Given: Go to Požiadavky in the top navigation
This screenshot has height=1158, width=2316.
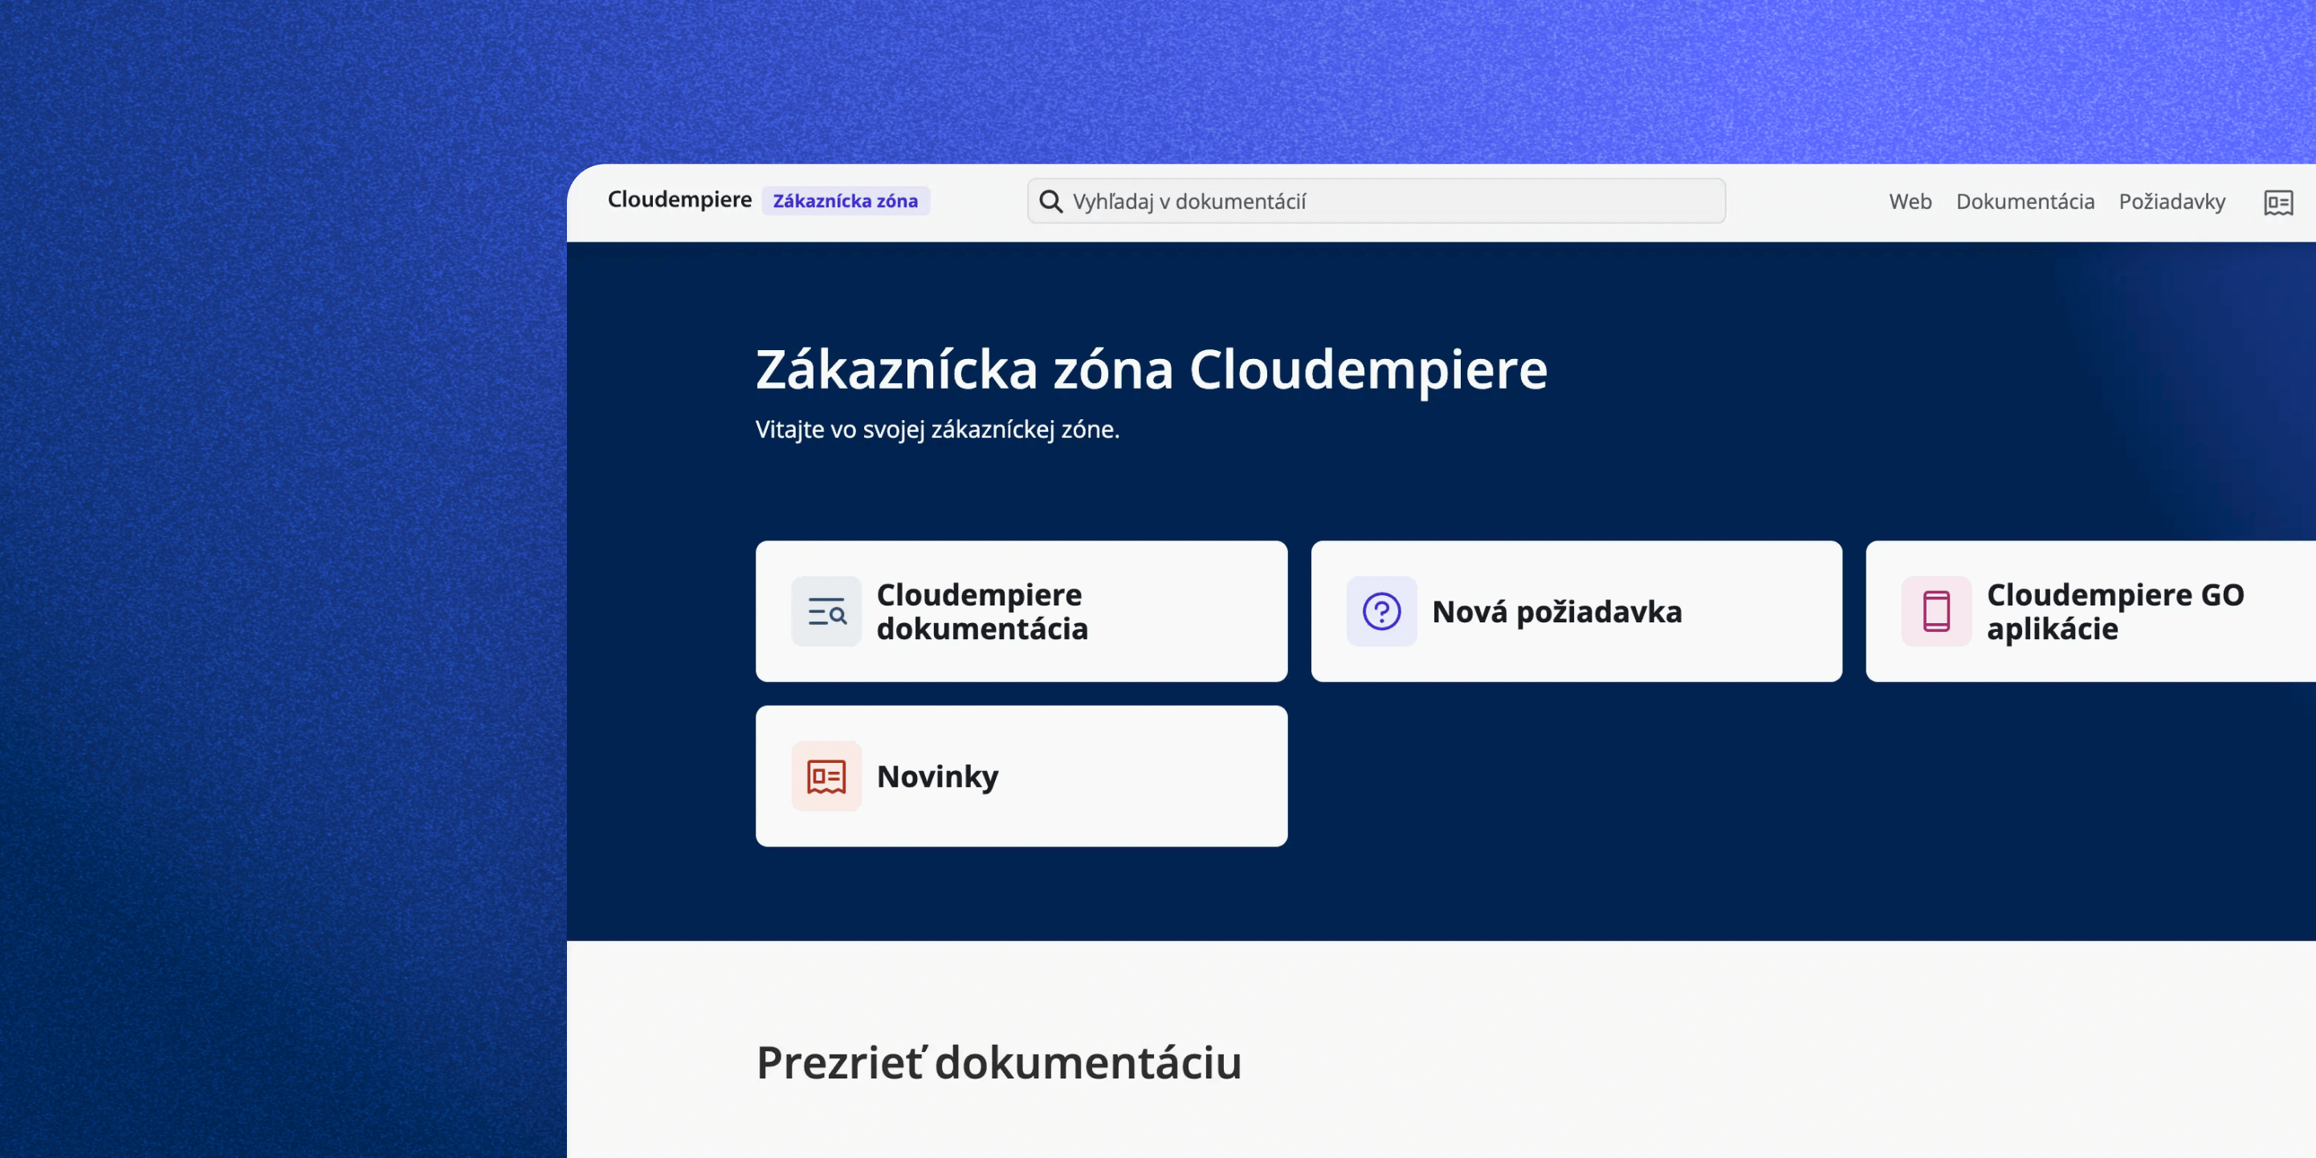Looking at the screenshot, I should click(x=2171, y=202).
